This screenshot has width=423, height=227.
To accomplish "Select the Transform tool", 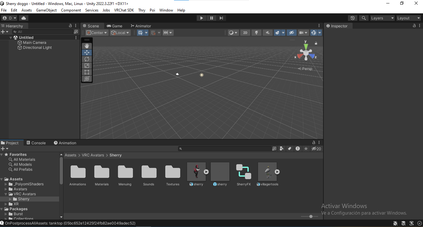I will (x=87, y=79).
